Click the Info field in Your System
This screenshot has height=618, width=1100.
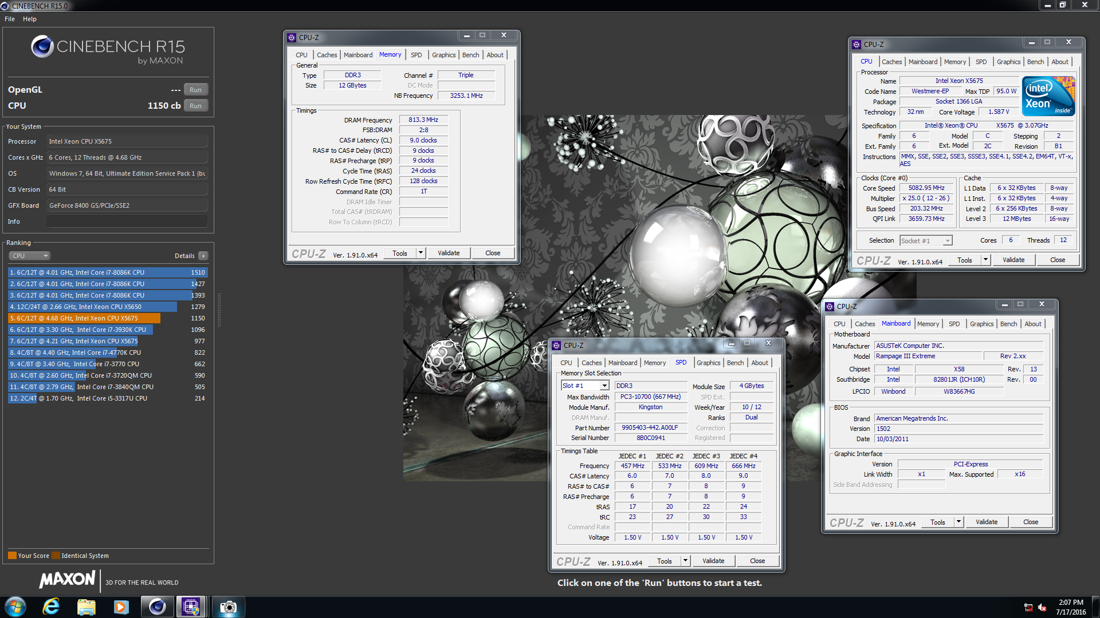click(127, 221)
